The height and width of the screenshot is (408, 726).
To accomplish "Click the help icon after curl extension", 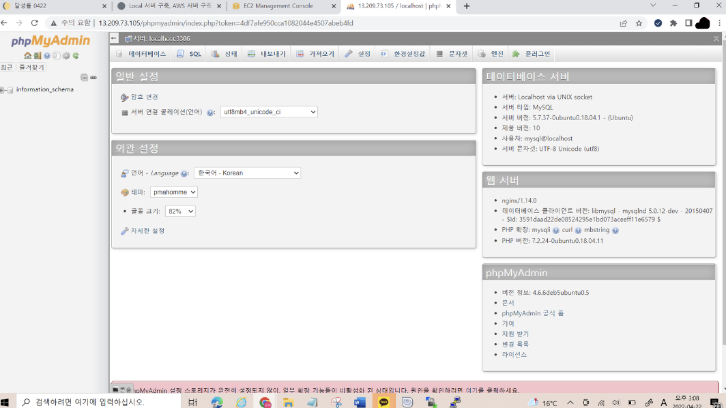I will point(578,230).
